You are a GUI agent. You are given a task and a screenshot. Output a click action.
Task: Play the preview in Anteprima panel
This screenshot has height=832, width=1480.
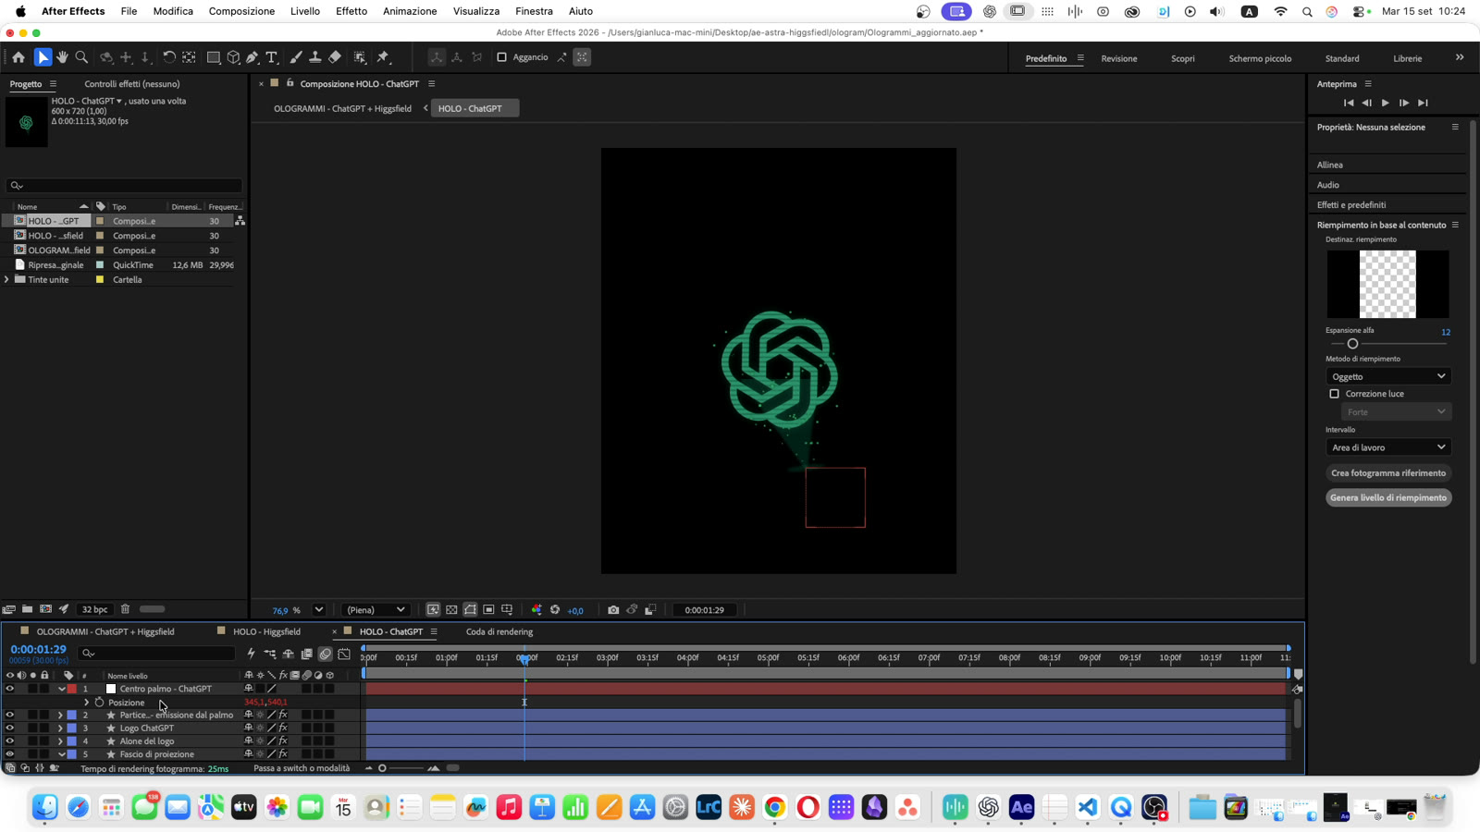pyautogui.click(x=1385, y=103)
